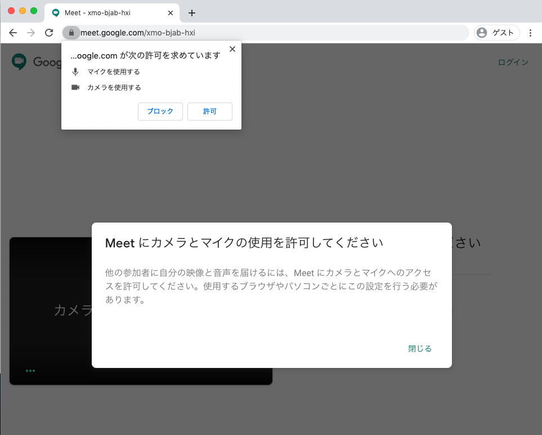Screen dimensions: 542x435
Task: Open the ゲスト profile button
Action: click(x=497, y=33)
